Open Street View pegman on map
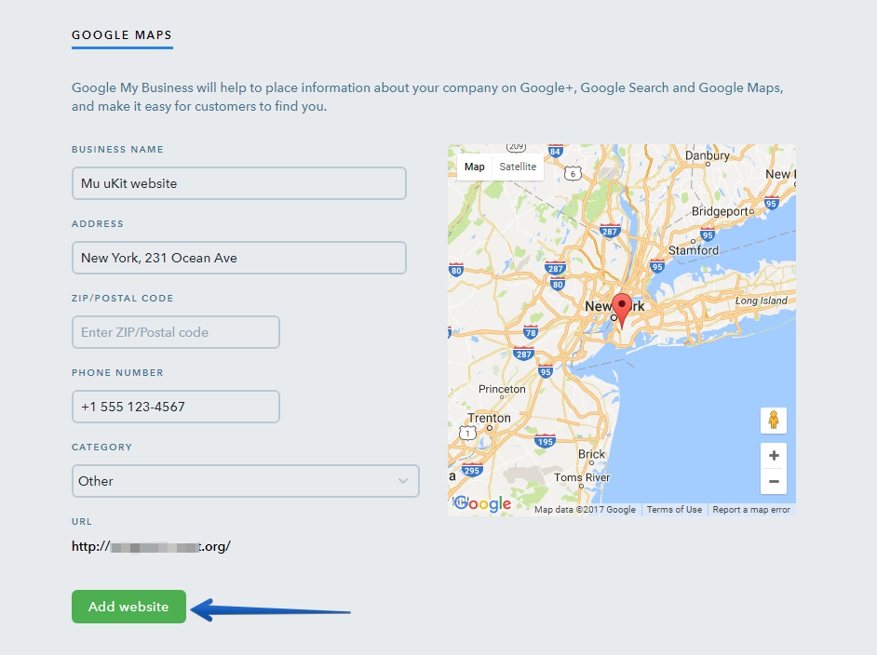The width and height of the screenshot is (877, 655). pyautogui.click(x=774, y=421)
